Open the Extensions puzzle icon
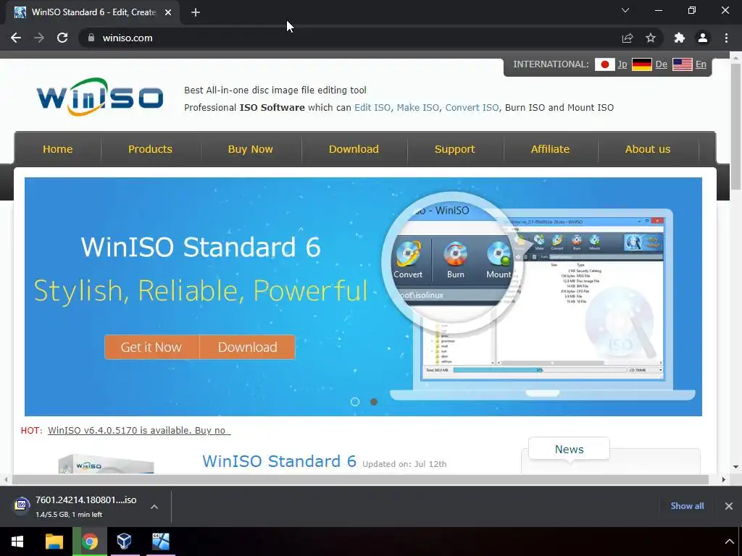 pos(680,38)
